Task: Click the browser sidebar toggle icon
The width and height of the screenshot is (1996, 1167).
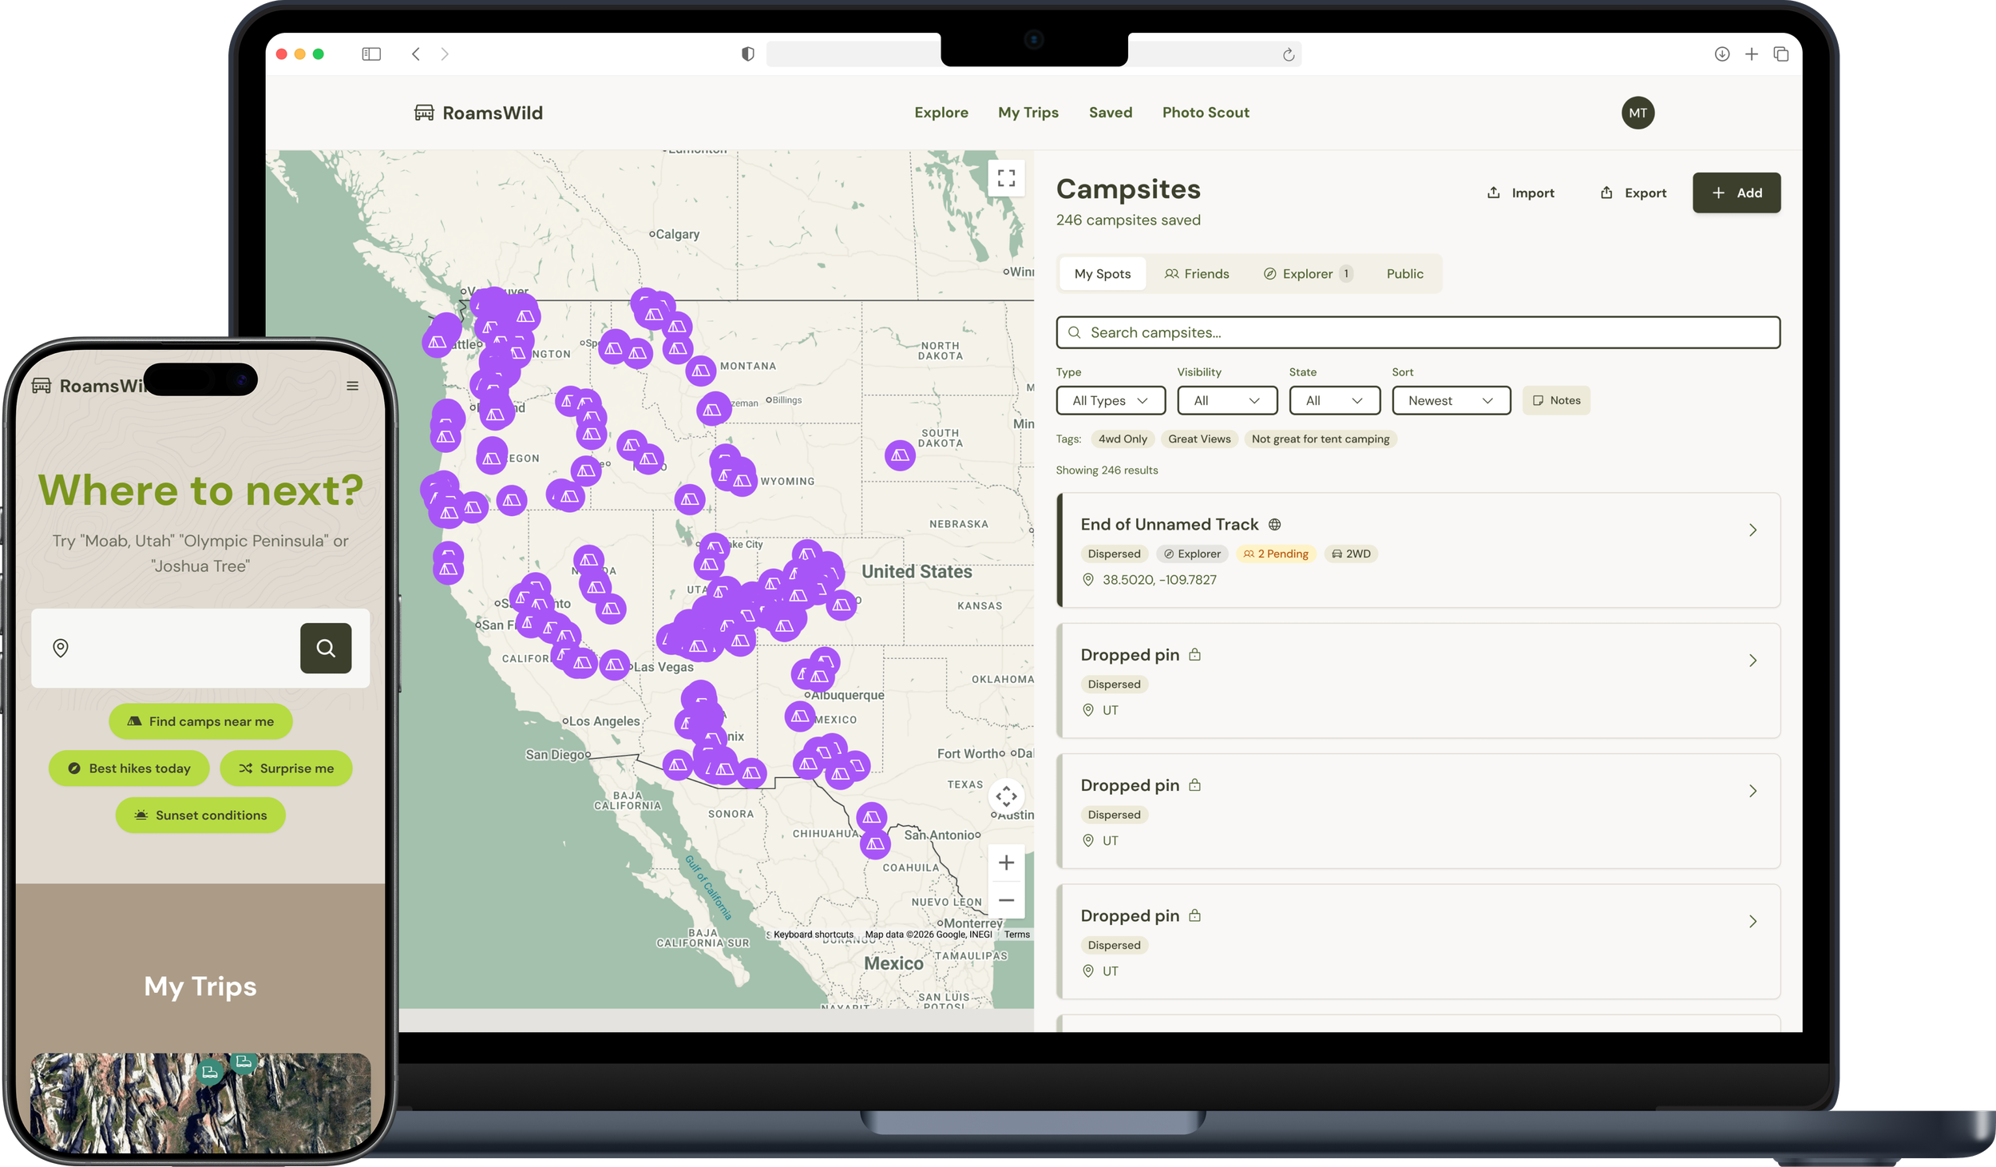Action: 371,54
